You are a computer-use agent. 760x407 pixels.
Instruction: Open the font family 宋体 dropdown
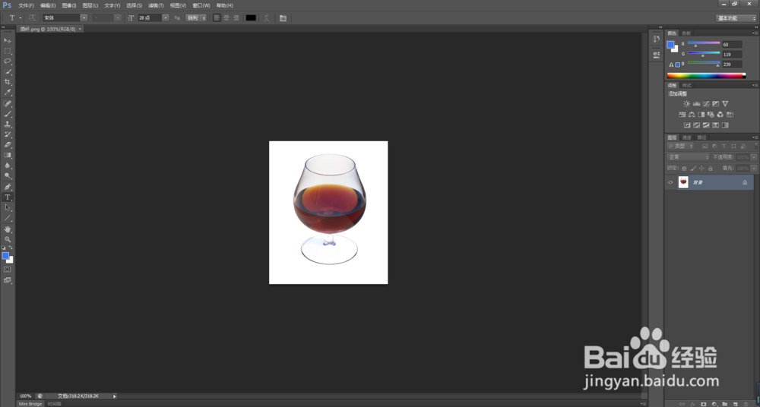tap(84, 18)
